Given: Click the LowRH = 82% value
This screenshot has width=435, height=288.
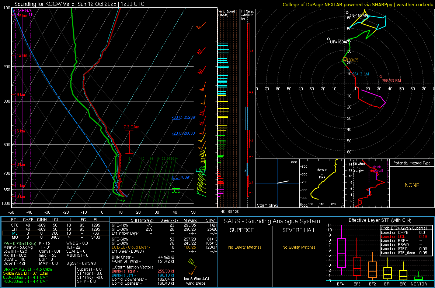Looking at the screenshot, I should 15,252.
